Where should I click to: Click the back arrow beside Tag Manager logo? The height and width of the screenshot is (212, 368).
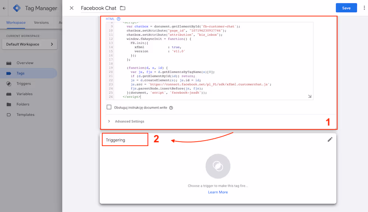coord(4,8)
